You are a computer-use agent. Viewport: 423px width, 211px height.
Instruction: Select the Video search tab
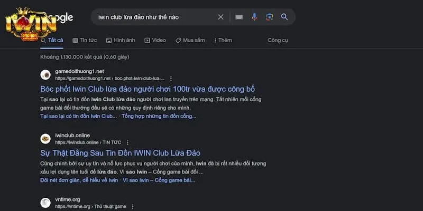click(x=155, y=40)
